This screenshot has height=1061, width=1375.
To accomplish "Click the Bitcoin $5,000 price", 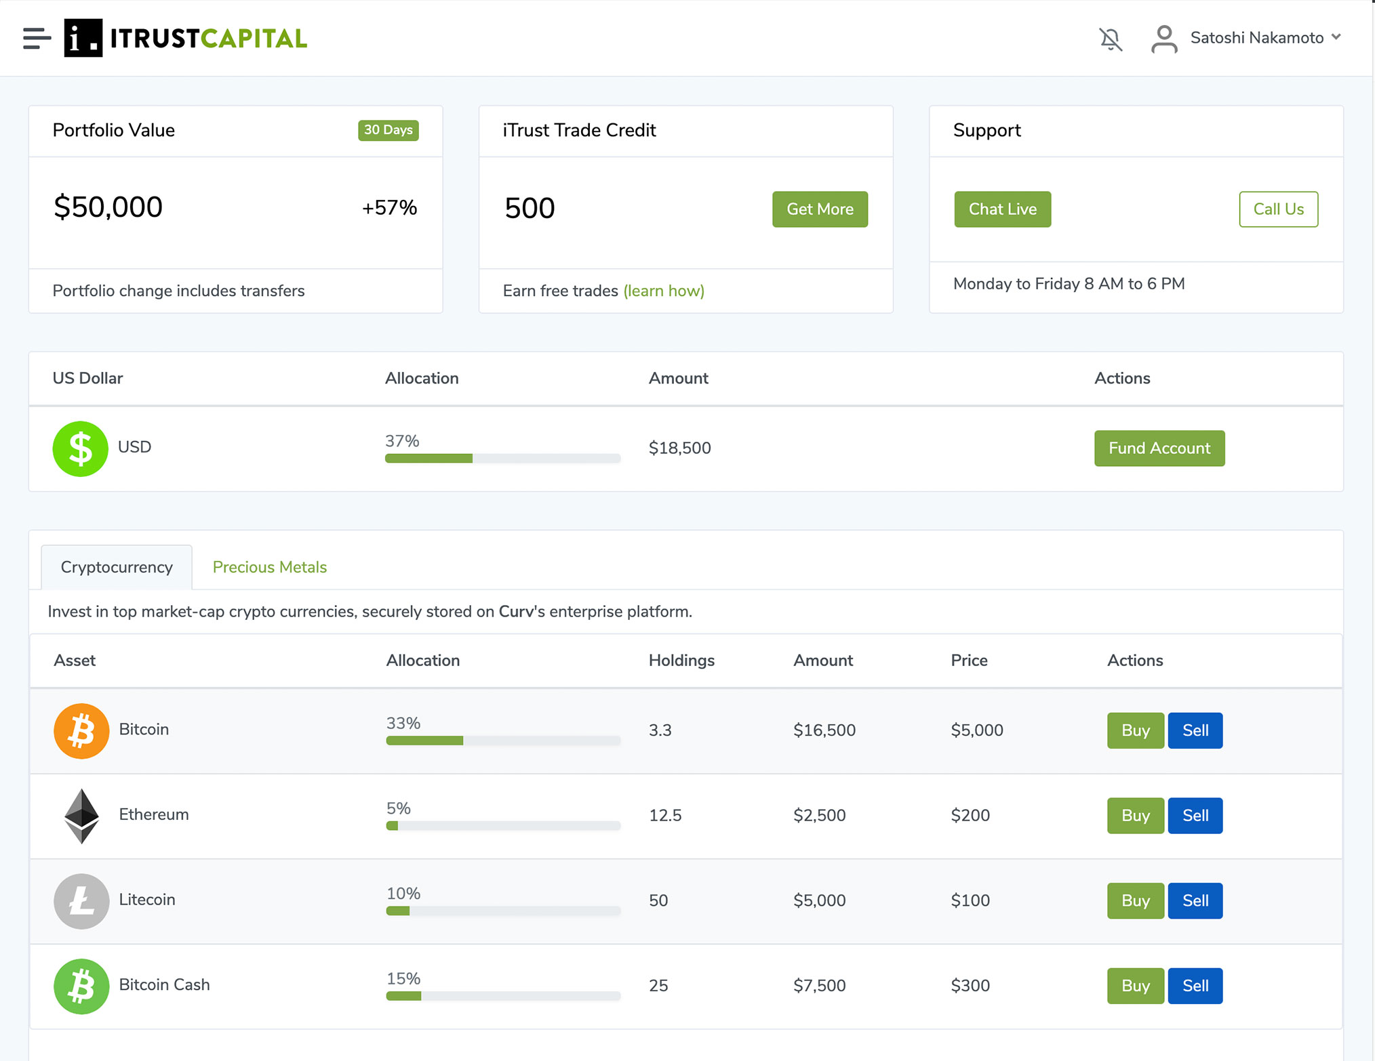I will [977, 730].
